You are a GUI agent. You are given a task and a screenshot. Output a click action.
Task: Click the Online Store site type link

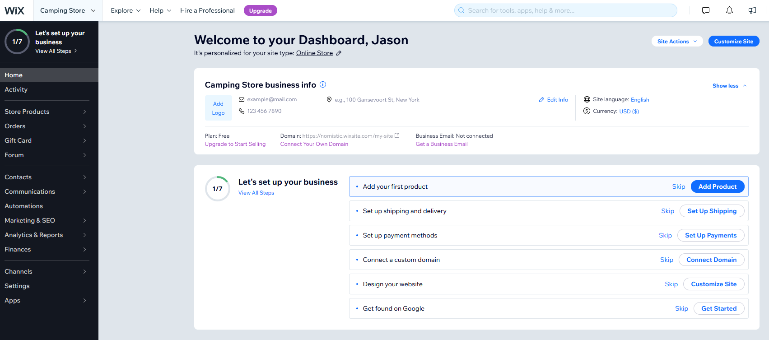point(314,53)
